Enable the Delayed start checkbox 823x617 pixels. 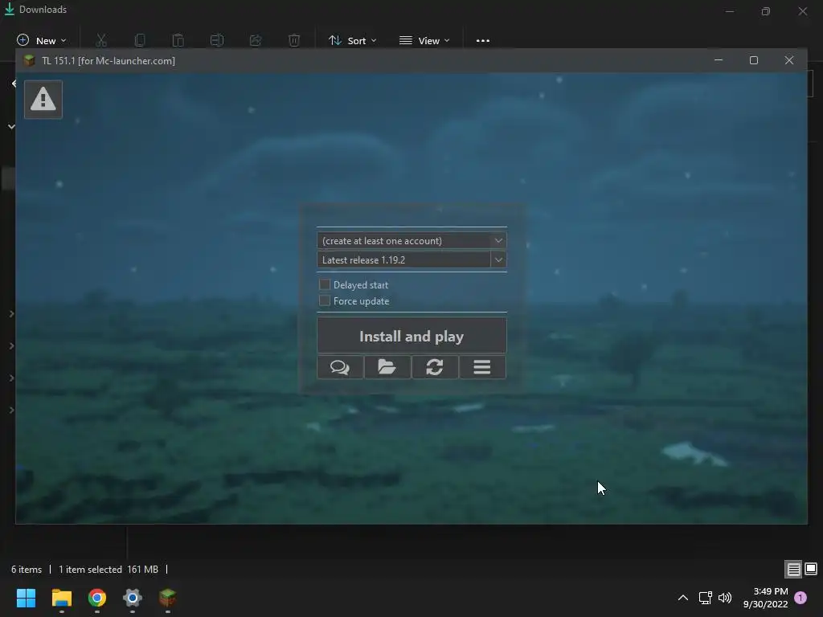[x=325, y=284]
